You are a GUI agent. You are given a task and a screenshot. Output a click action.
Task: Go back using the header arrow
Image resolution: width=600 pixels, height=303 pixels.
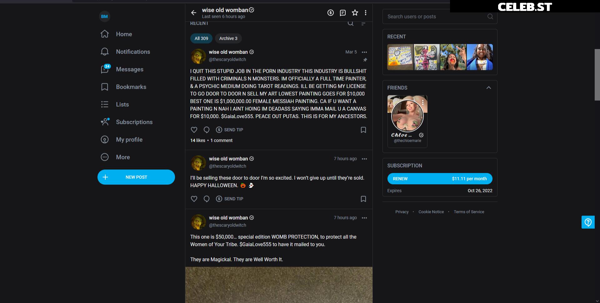point(194,13)
